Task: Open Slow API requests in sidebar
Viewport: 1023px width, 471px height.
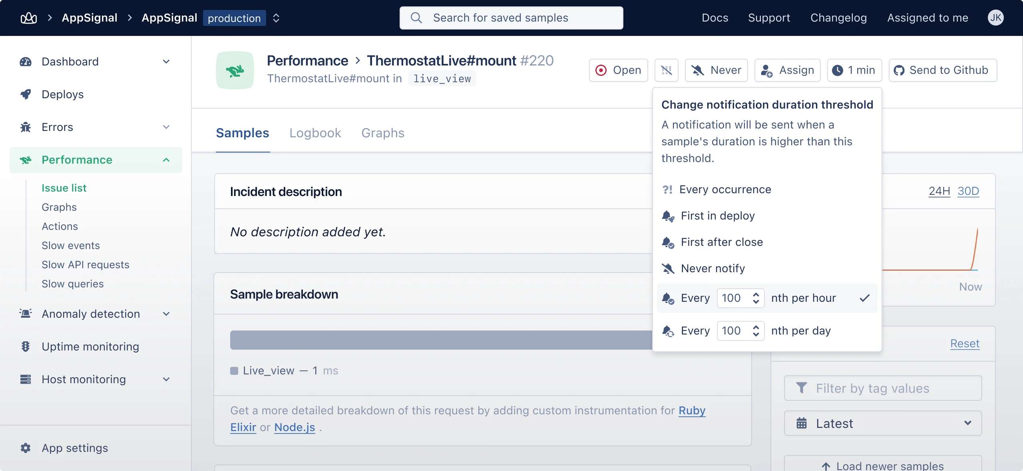Action: (86, 265)
